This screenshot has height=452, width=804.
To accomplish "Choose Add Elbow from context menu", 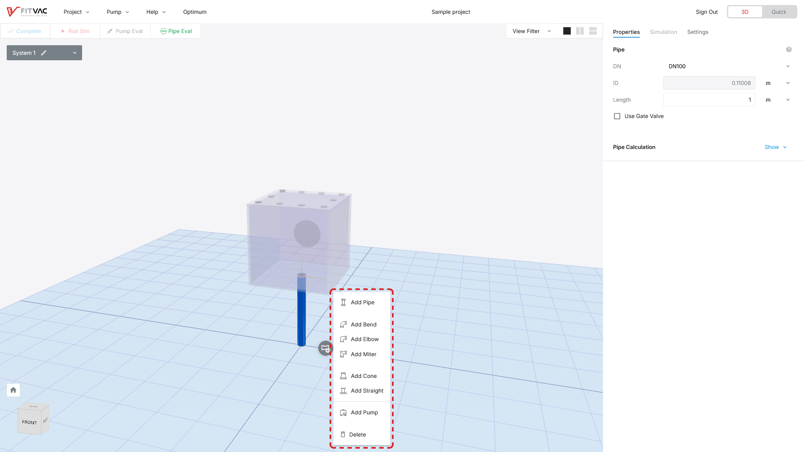I will 362,339.
